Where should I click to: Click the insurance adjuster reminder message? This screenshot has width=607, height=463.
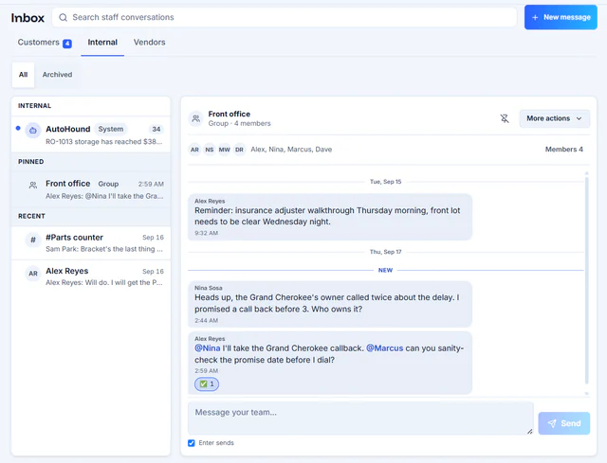pyautogui.click(x=330, y=217)
